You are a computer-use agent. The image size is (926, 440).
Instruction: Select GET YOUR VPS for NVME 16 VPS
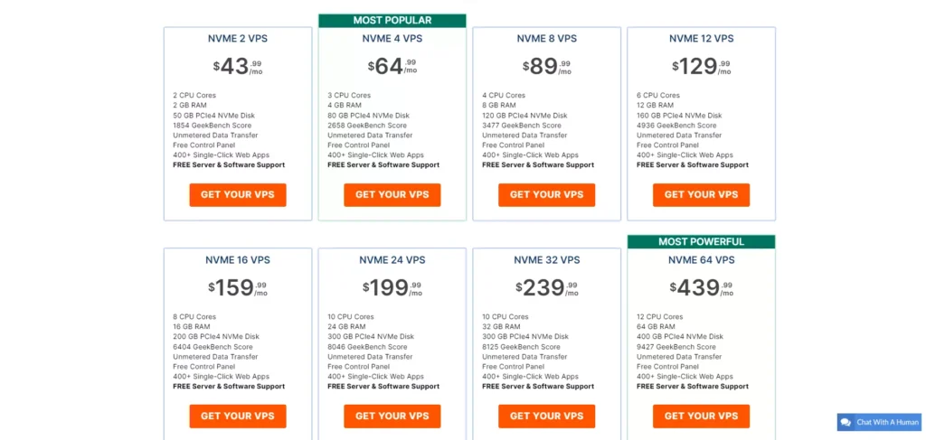tap(238, 416)
